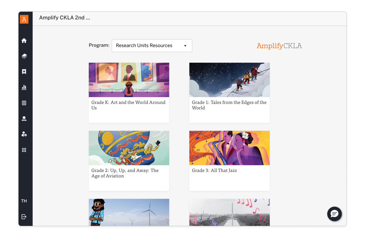Open Grade K: Art and the World Around Us

[129, 93]
